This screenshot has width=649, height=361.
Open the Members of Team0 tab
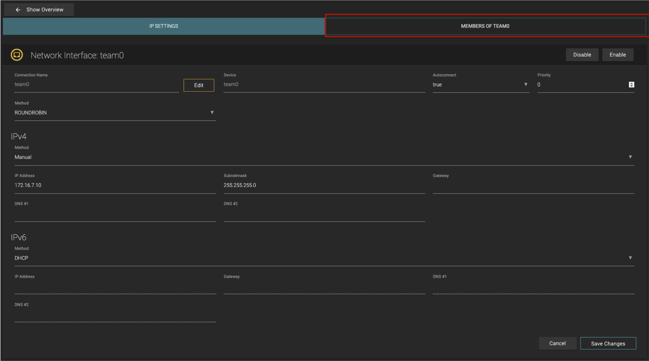(485, 26)
